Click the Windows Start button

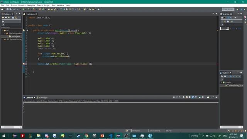[3, 136]
